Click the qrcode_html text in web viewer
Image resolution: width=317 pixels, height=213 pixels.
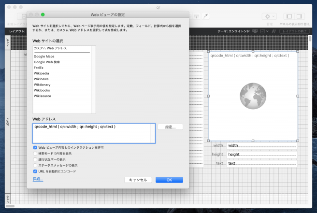pyautogui.click(x=250, y=56)
